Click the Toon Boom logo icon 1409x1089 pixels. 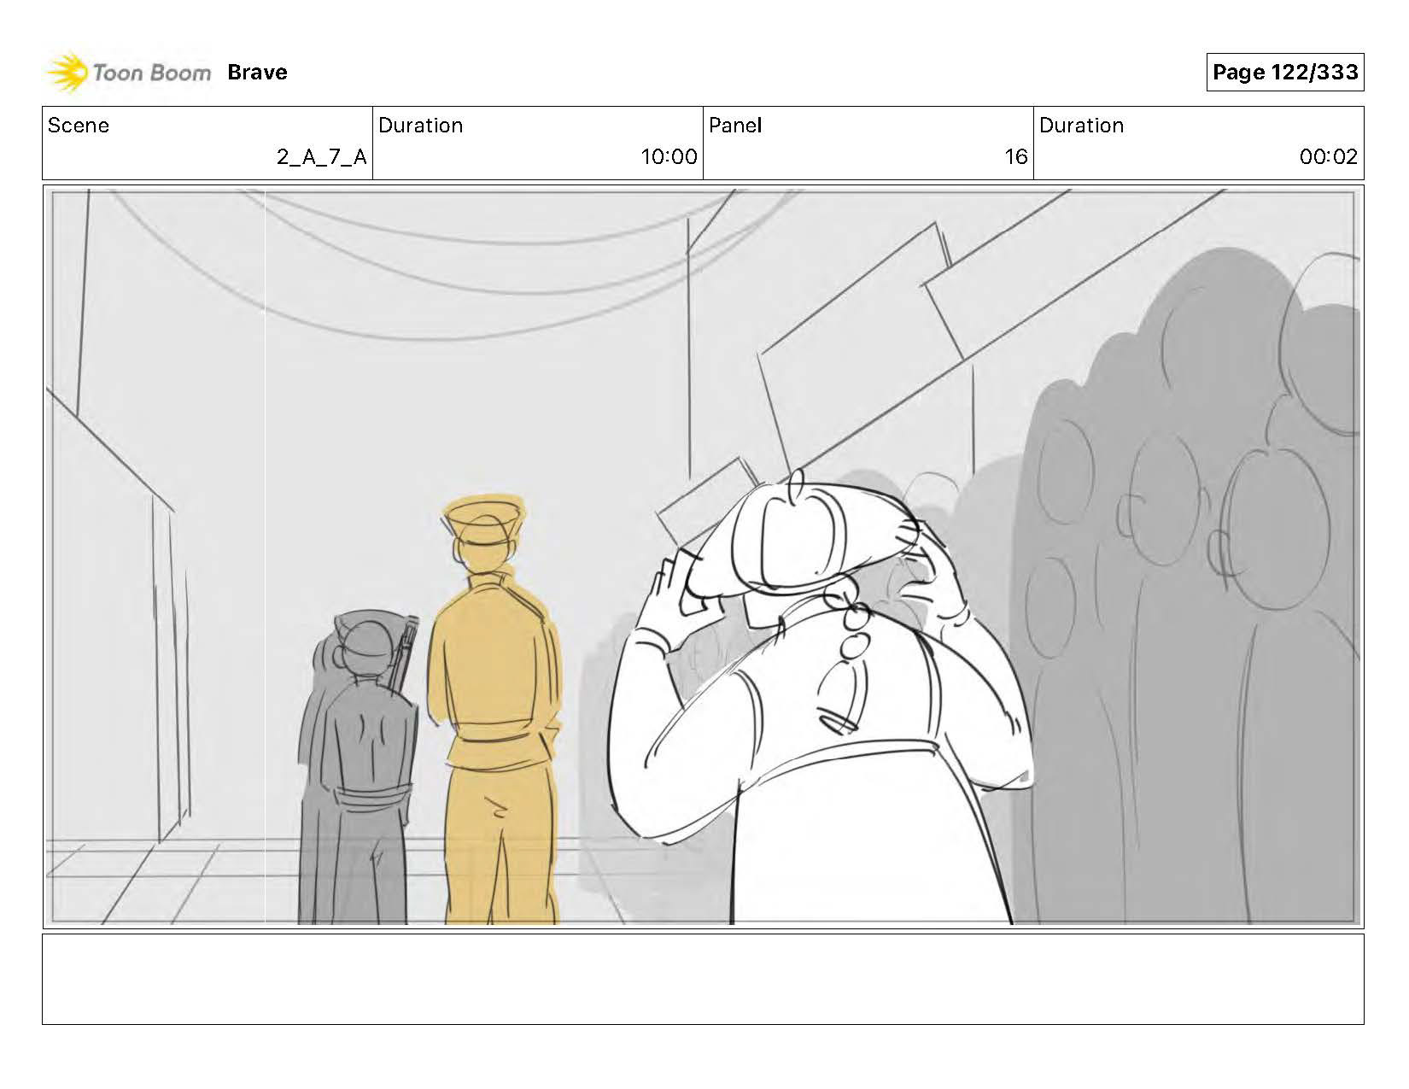click(67, 73)
